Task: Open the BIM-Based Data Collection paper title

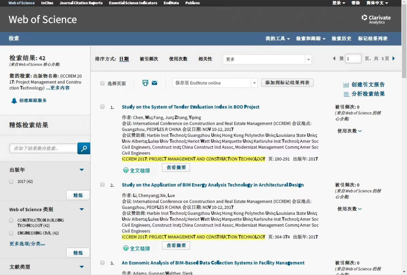Action: point(213,263)
